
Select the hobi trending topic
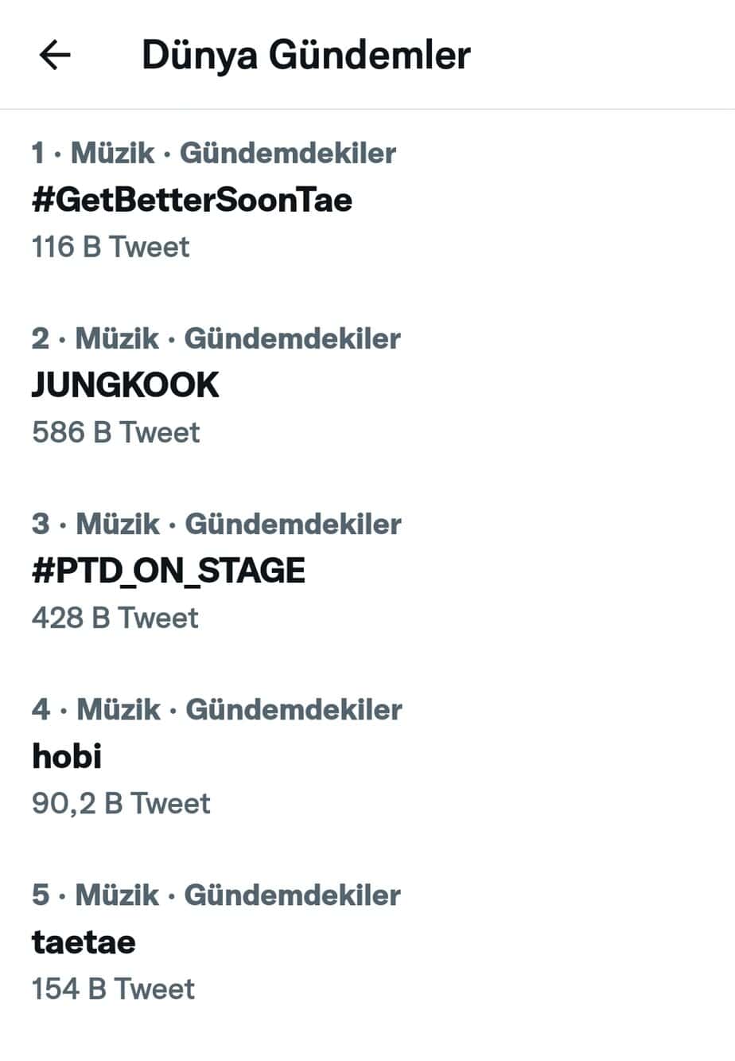click(x=67, y=756)
